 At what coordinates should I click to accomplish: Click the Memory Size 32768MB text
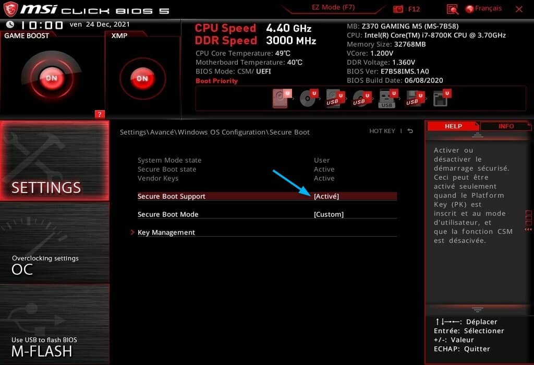[x=386, y=44]
